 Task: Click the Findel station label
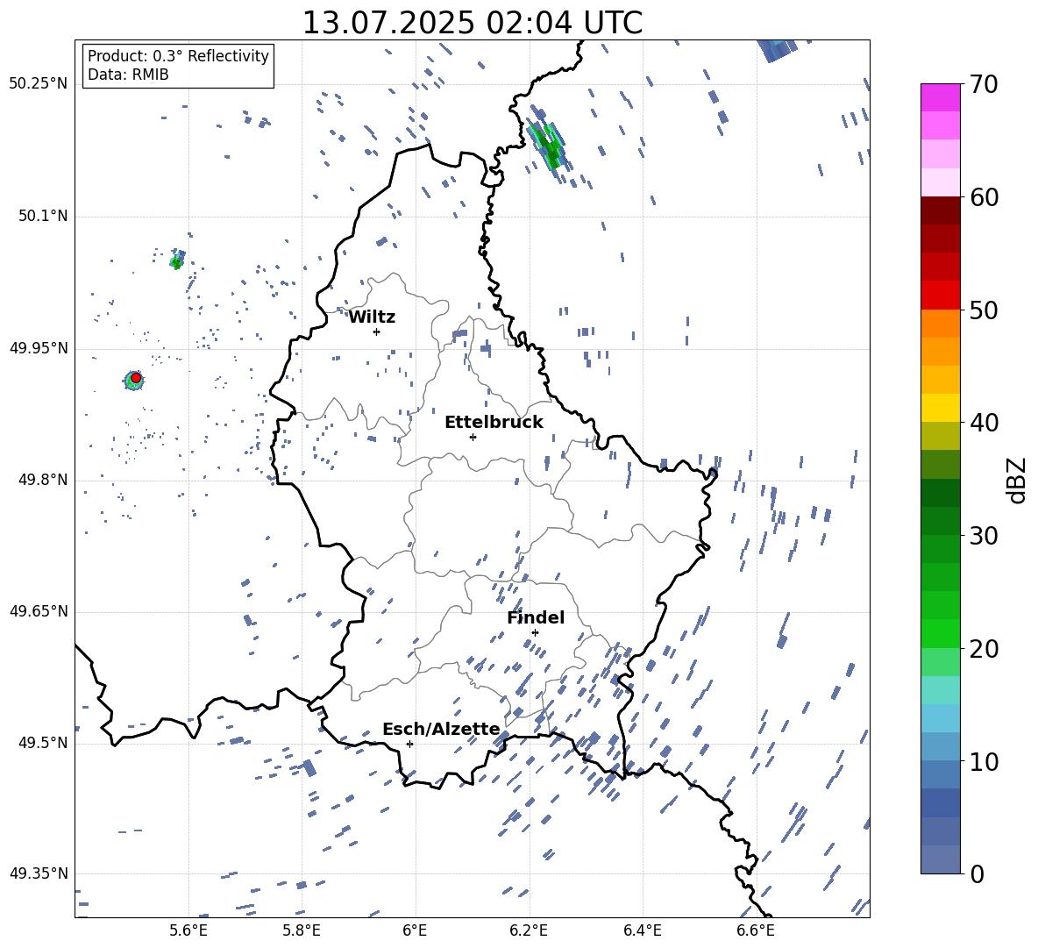tap(536, 617)
